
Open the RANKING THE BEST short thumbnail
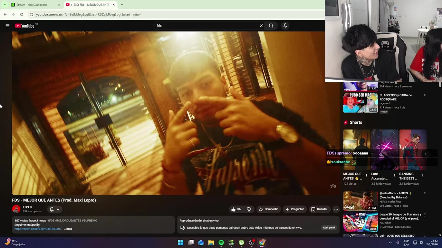pyautogui.click(x=413, y=150)
